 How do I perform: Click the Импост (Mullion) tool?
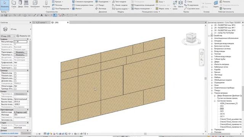click(77, 8)
